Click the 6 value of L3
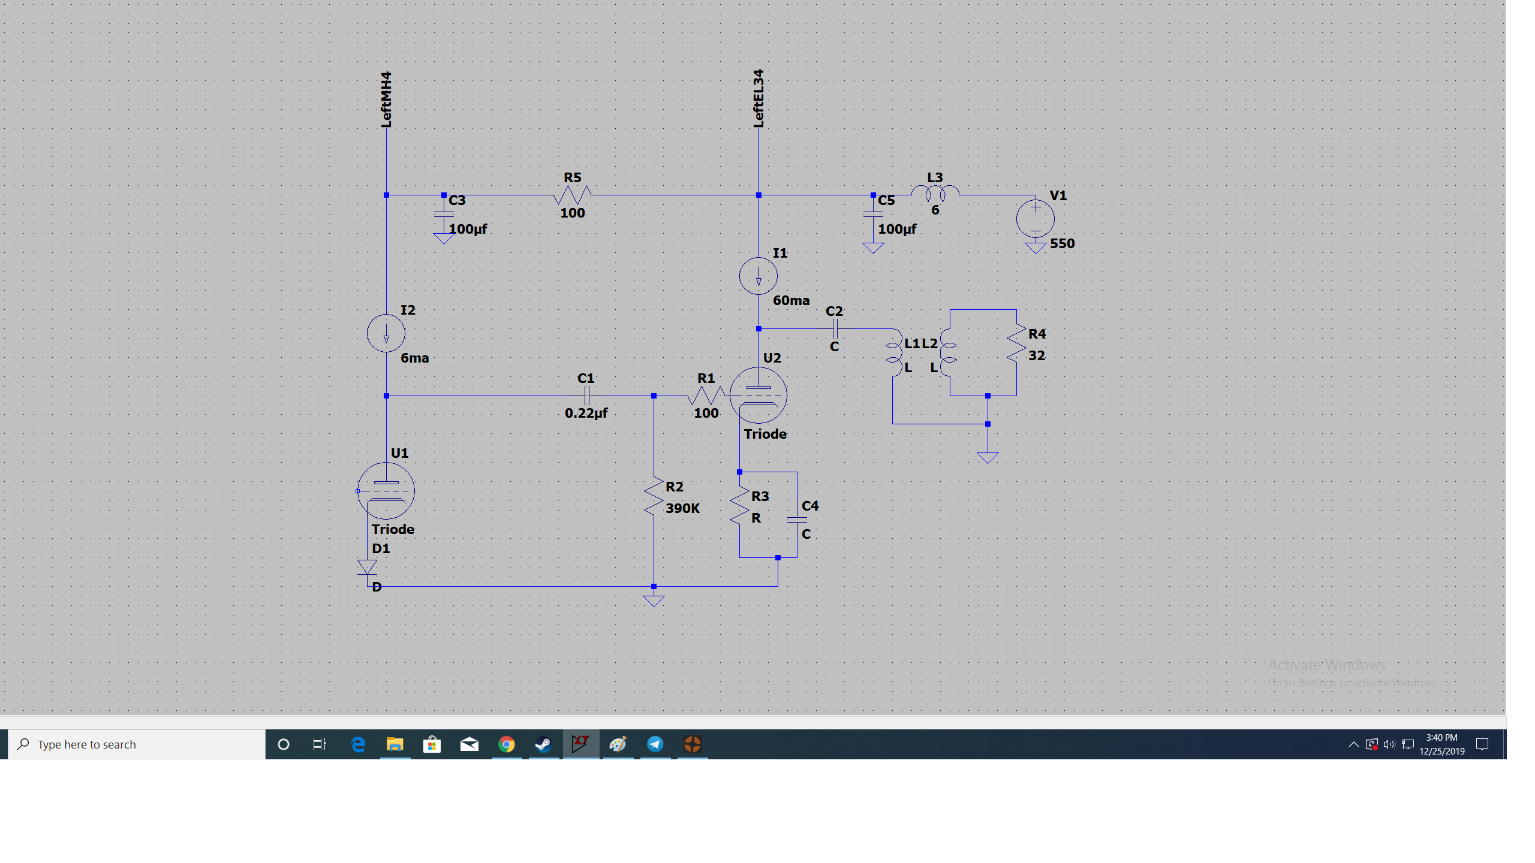 tap(935, 210)
